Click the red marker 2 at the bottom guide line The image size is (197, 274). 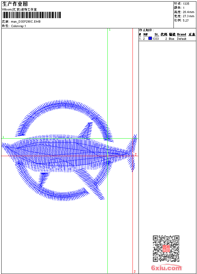coord(135,271)
